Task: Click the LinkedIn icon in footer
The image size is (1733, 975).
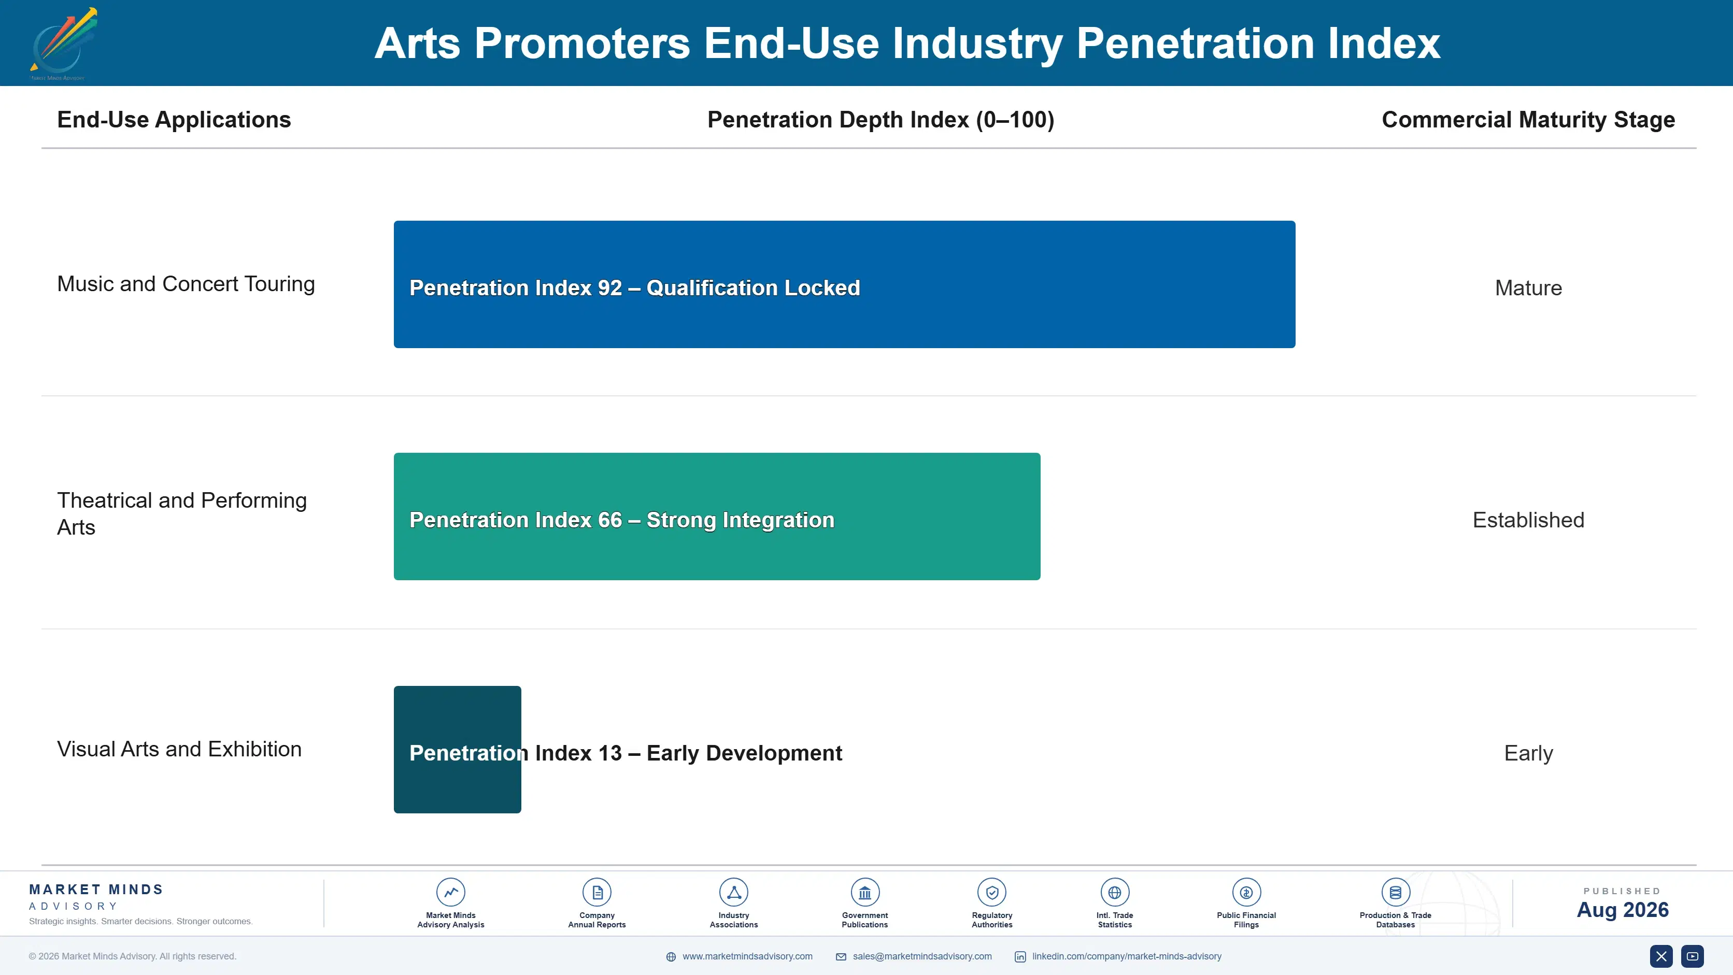Action: point(1020,957)
